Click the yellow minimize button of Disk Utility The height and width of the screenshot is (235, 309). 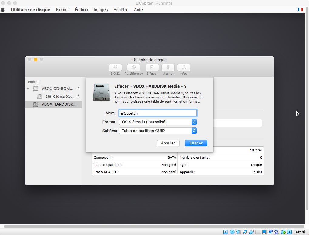(x=35, y=60)
